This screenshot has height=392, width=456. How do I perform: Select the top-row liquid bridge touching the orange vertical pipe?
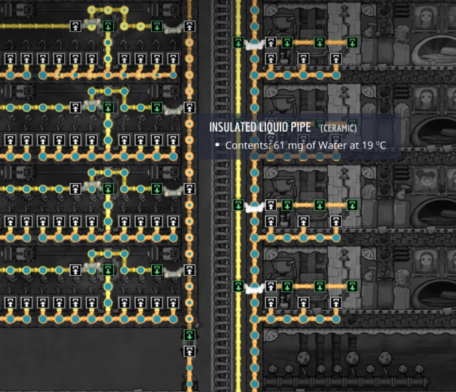[x=173, y=29]
